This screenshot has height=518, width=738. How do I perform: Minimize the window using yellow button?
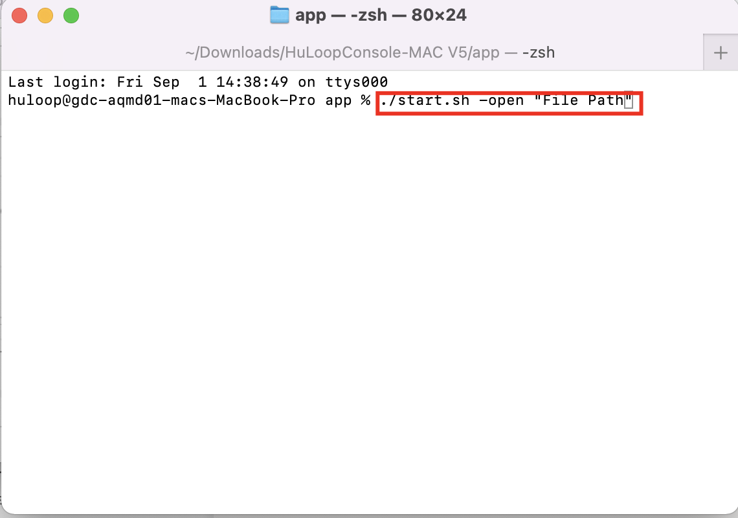coord(45,16)
